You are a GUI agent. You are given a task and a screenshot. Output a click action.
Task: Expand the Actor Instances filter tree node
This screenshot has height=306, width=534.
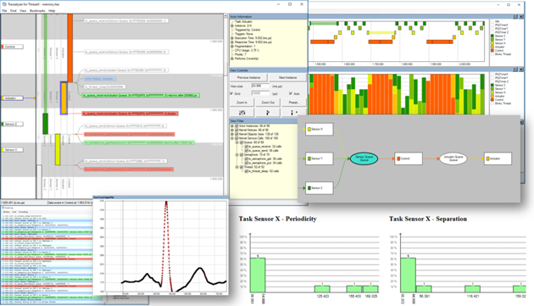(x=232, y=126)
